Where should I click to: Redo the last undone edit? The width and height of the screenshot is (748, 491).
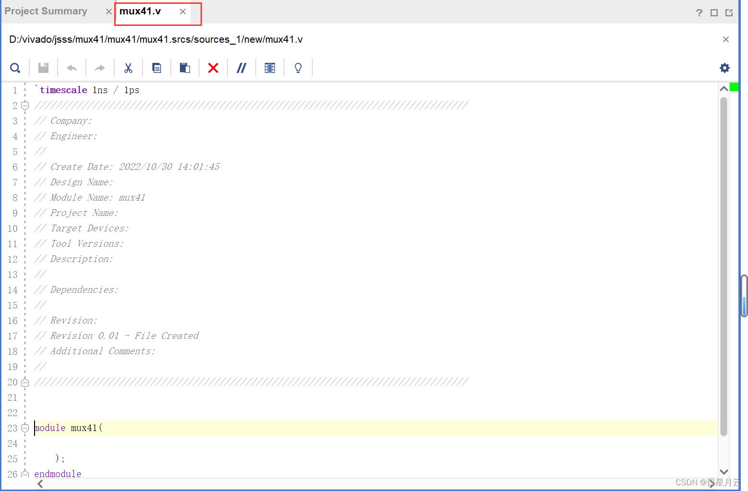click(100, 68)
